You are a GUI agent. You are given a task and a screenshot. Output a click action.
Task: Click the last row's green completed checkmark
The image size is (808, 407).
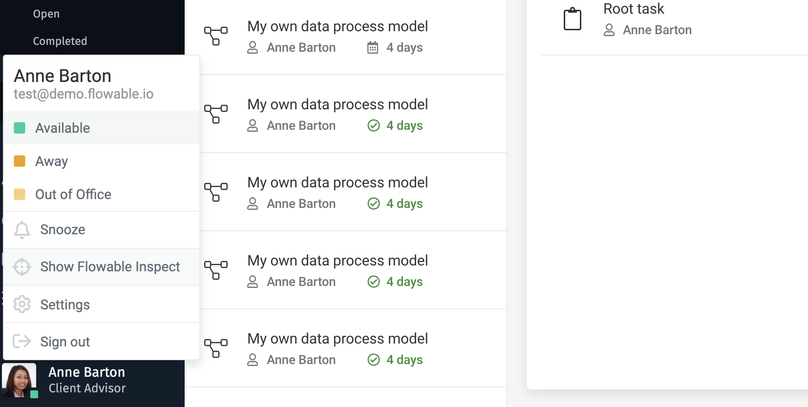click(x=374, y=360)
